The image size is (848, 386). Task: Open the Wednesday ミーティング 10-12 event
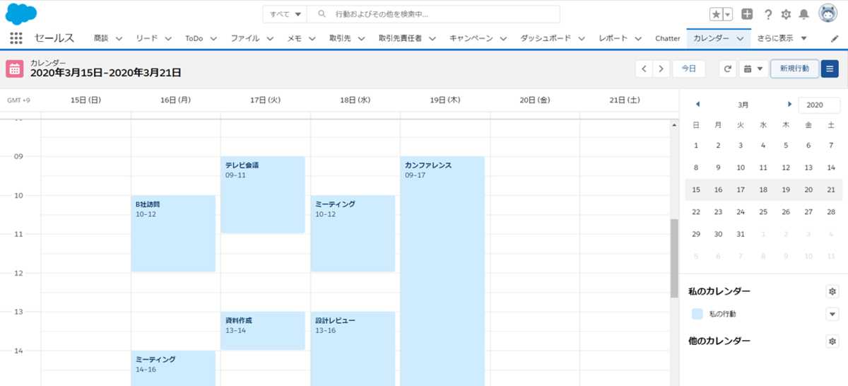pos(353,233)
